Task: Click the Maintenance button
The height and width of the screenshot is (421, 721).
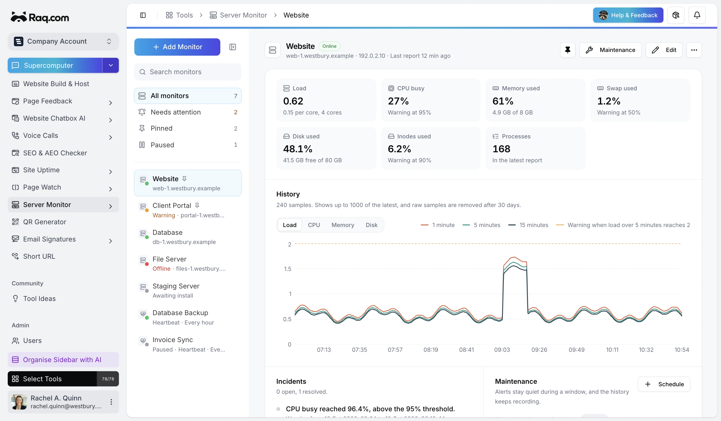Action: [x=610, y=50]
